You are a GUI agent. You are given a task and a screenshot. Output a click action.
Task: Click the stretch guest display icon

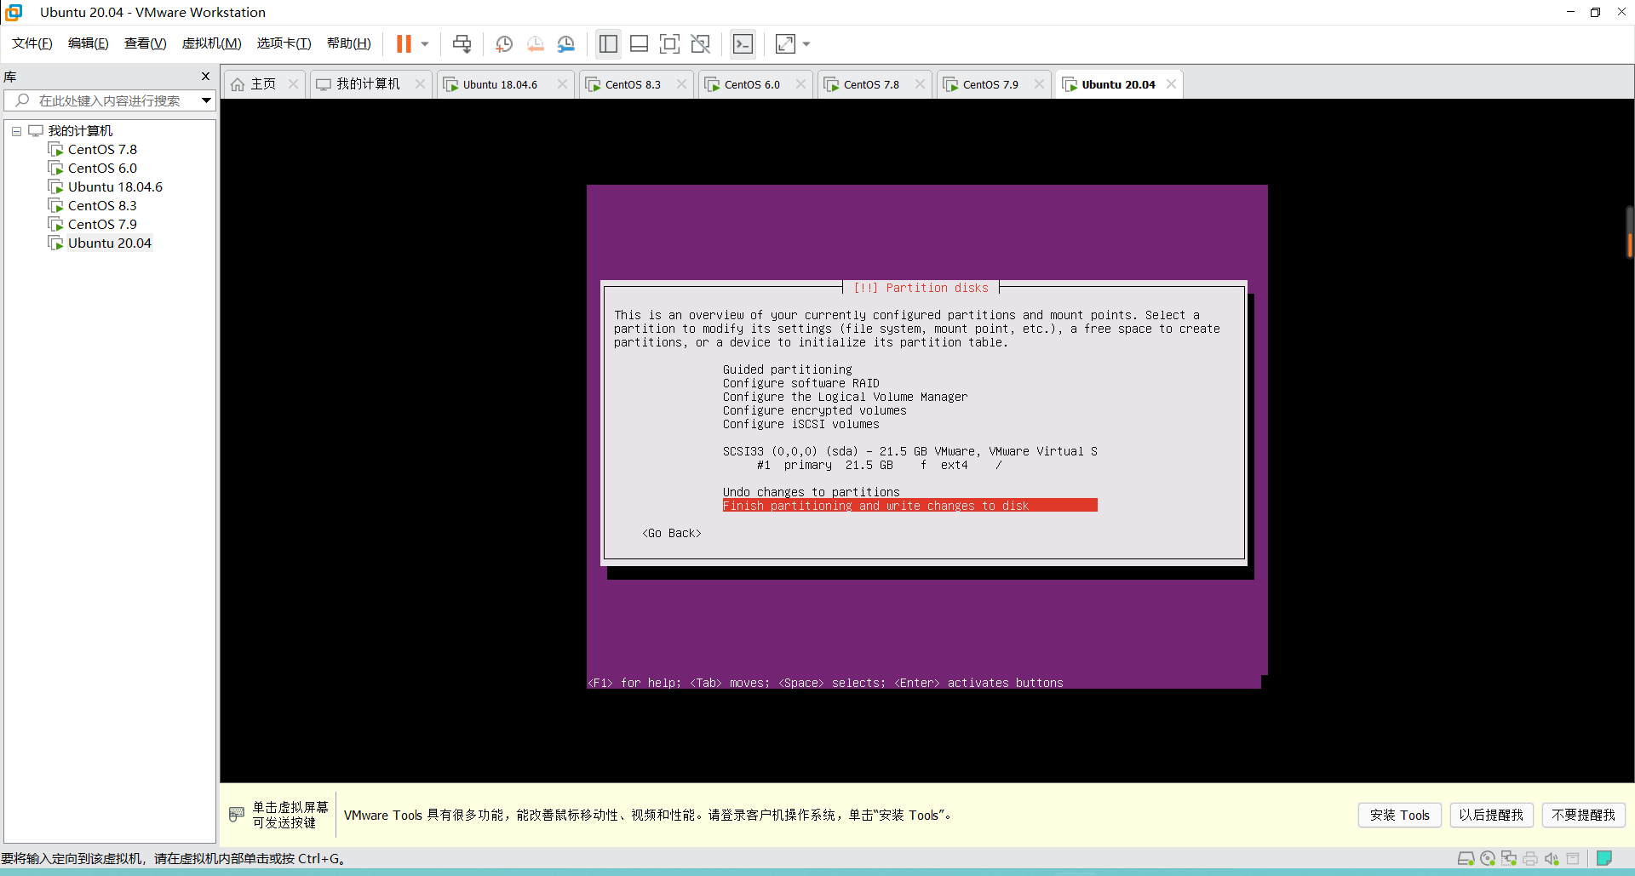tap(785, 43)
